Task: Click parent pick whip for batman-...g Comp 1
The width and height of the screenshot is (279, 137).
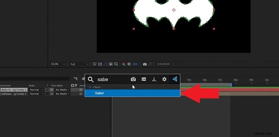Action: pos(81,94)
